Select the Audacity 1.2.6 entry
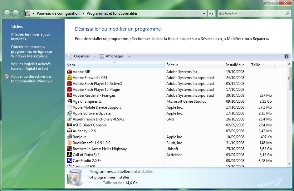The width and height of the screenshot is (294, 191). point(84,131)
